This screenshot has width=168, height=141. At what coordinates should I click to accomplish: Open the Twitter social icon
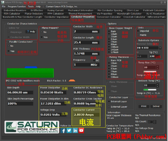click(69, 131)
